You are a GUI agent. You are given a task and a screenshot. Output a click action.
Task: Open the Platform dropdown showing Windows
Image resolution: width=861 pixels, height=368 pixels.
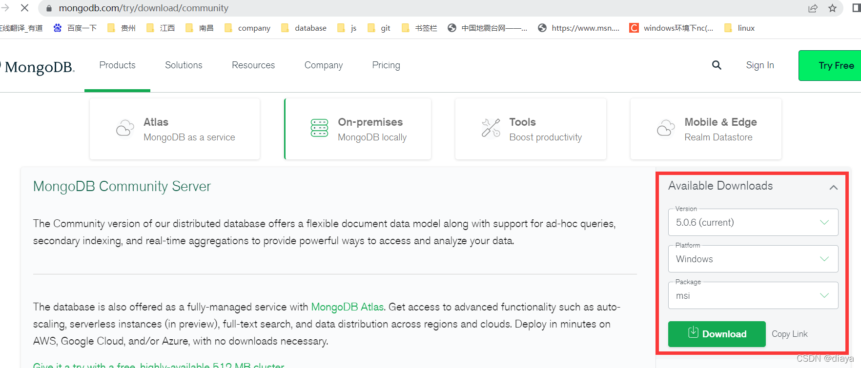point(753,259)
